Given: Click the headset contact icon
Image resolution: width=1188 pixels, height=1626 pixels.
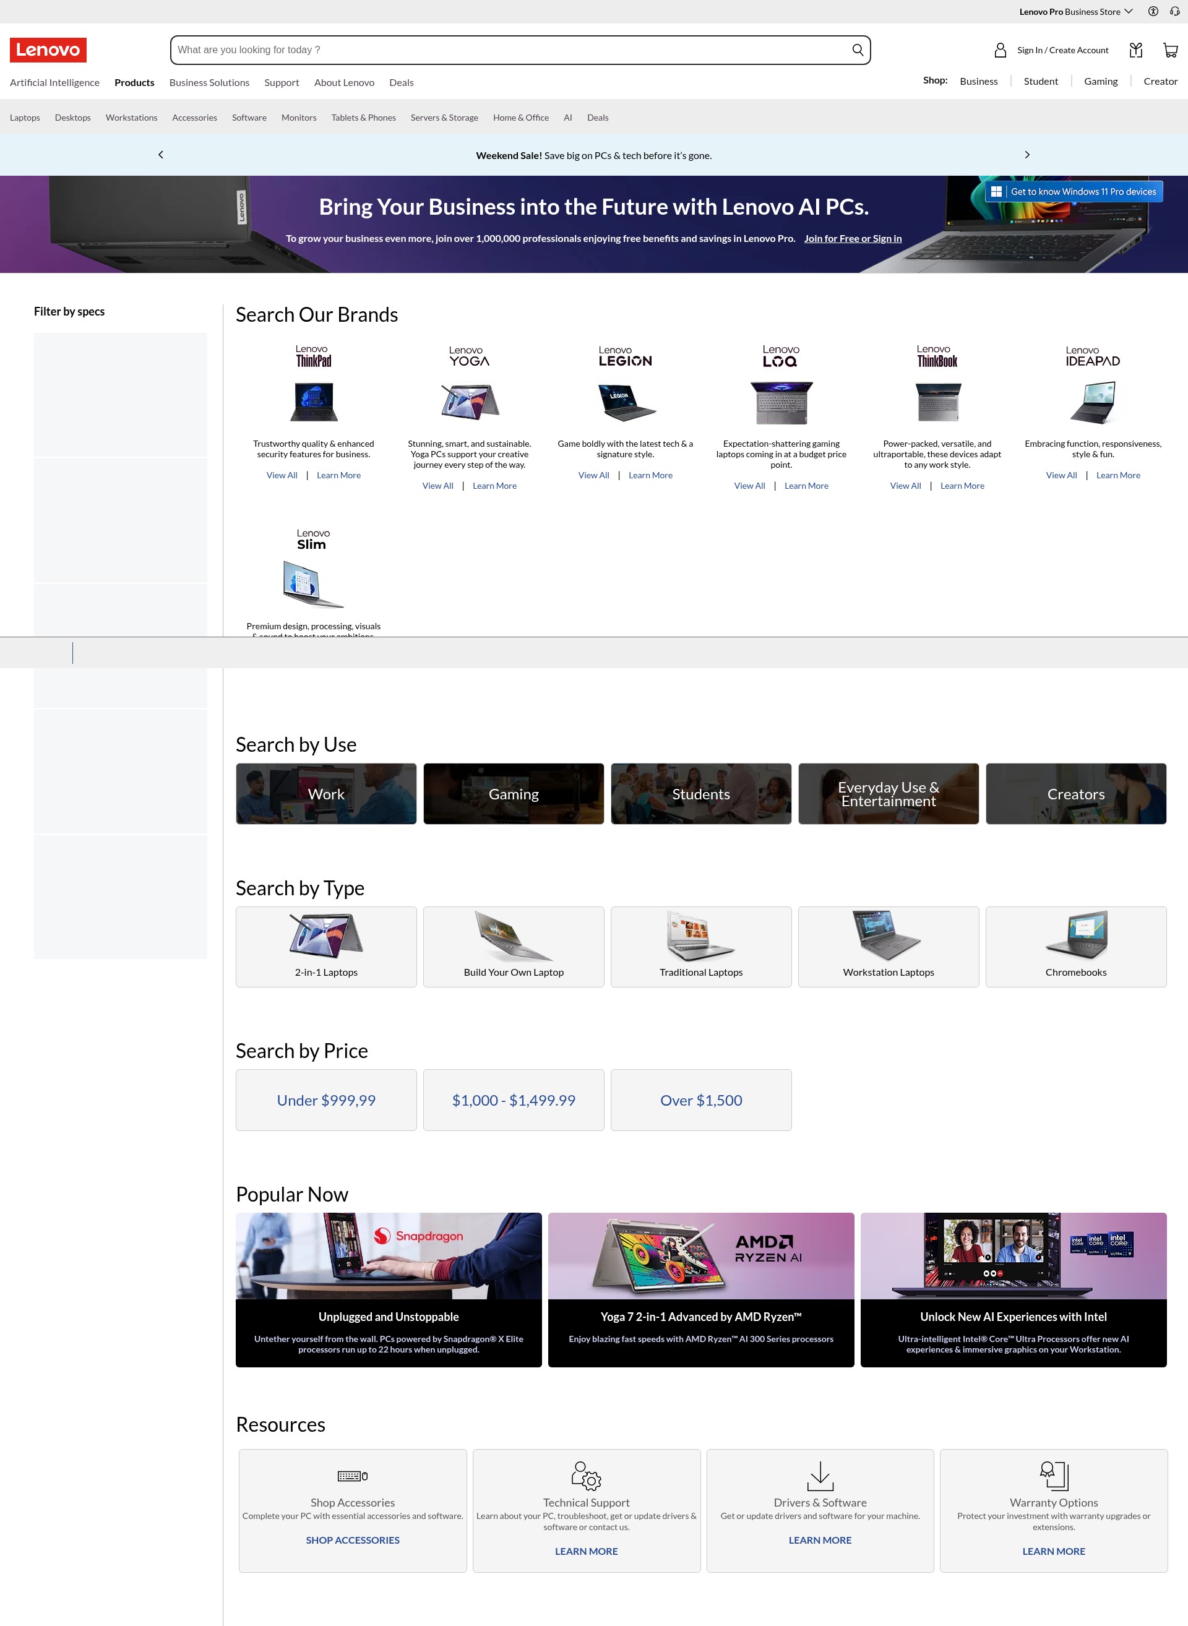Looking at the screenshot, I should tap(1175, 12).
